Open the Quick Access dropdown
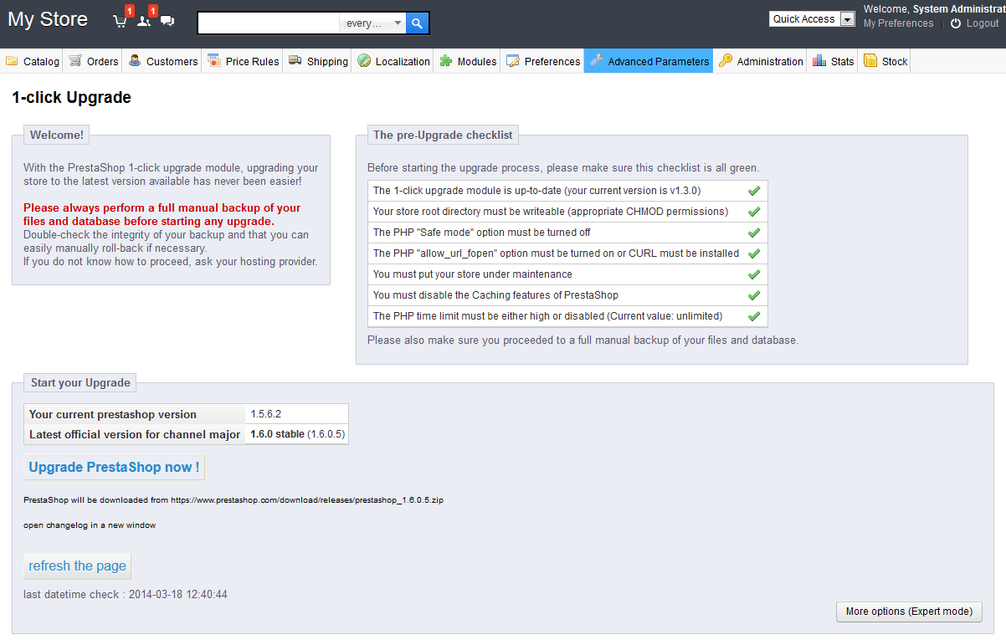The image size is (1006, 640). pyautogui.click(x=812, y=19)
